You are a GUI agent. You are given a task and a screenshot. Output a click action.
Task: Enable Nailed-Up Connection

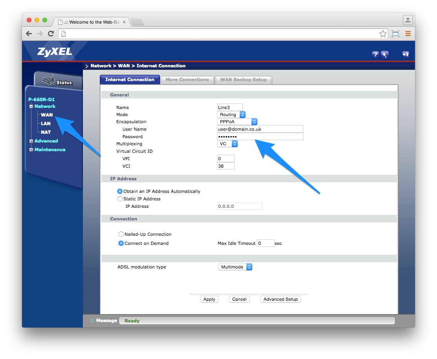(x=121, y=234)
